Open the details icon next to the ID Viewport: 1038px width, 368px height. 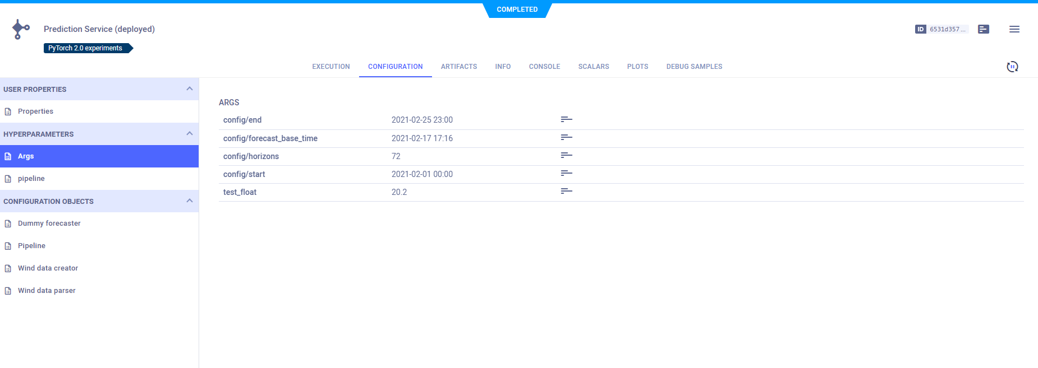(983, 29)
